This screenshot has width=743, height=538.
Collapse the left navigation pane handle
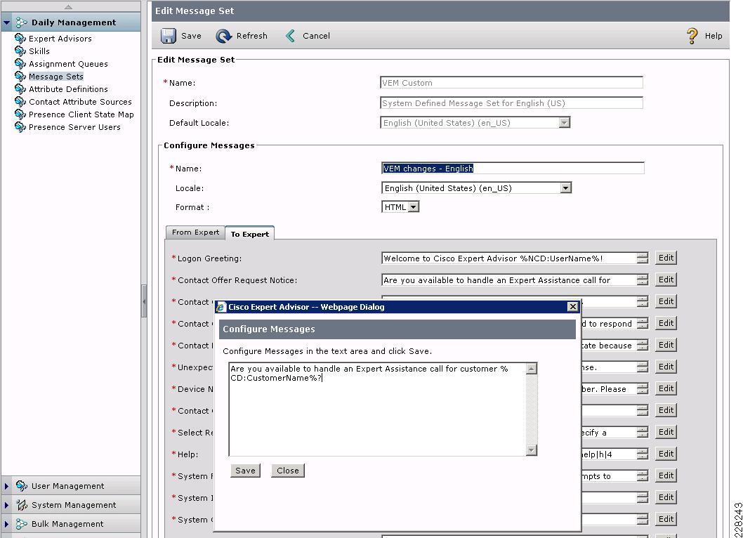[144, 301]
